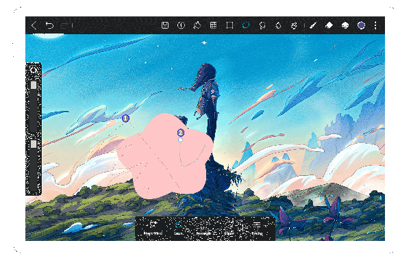Open the grid pattern tool icon
The image size is (411, 256).
point(213,25)
